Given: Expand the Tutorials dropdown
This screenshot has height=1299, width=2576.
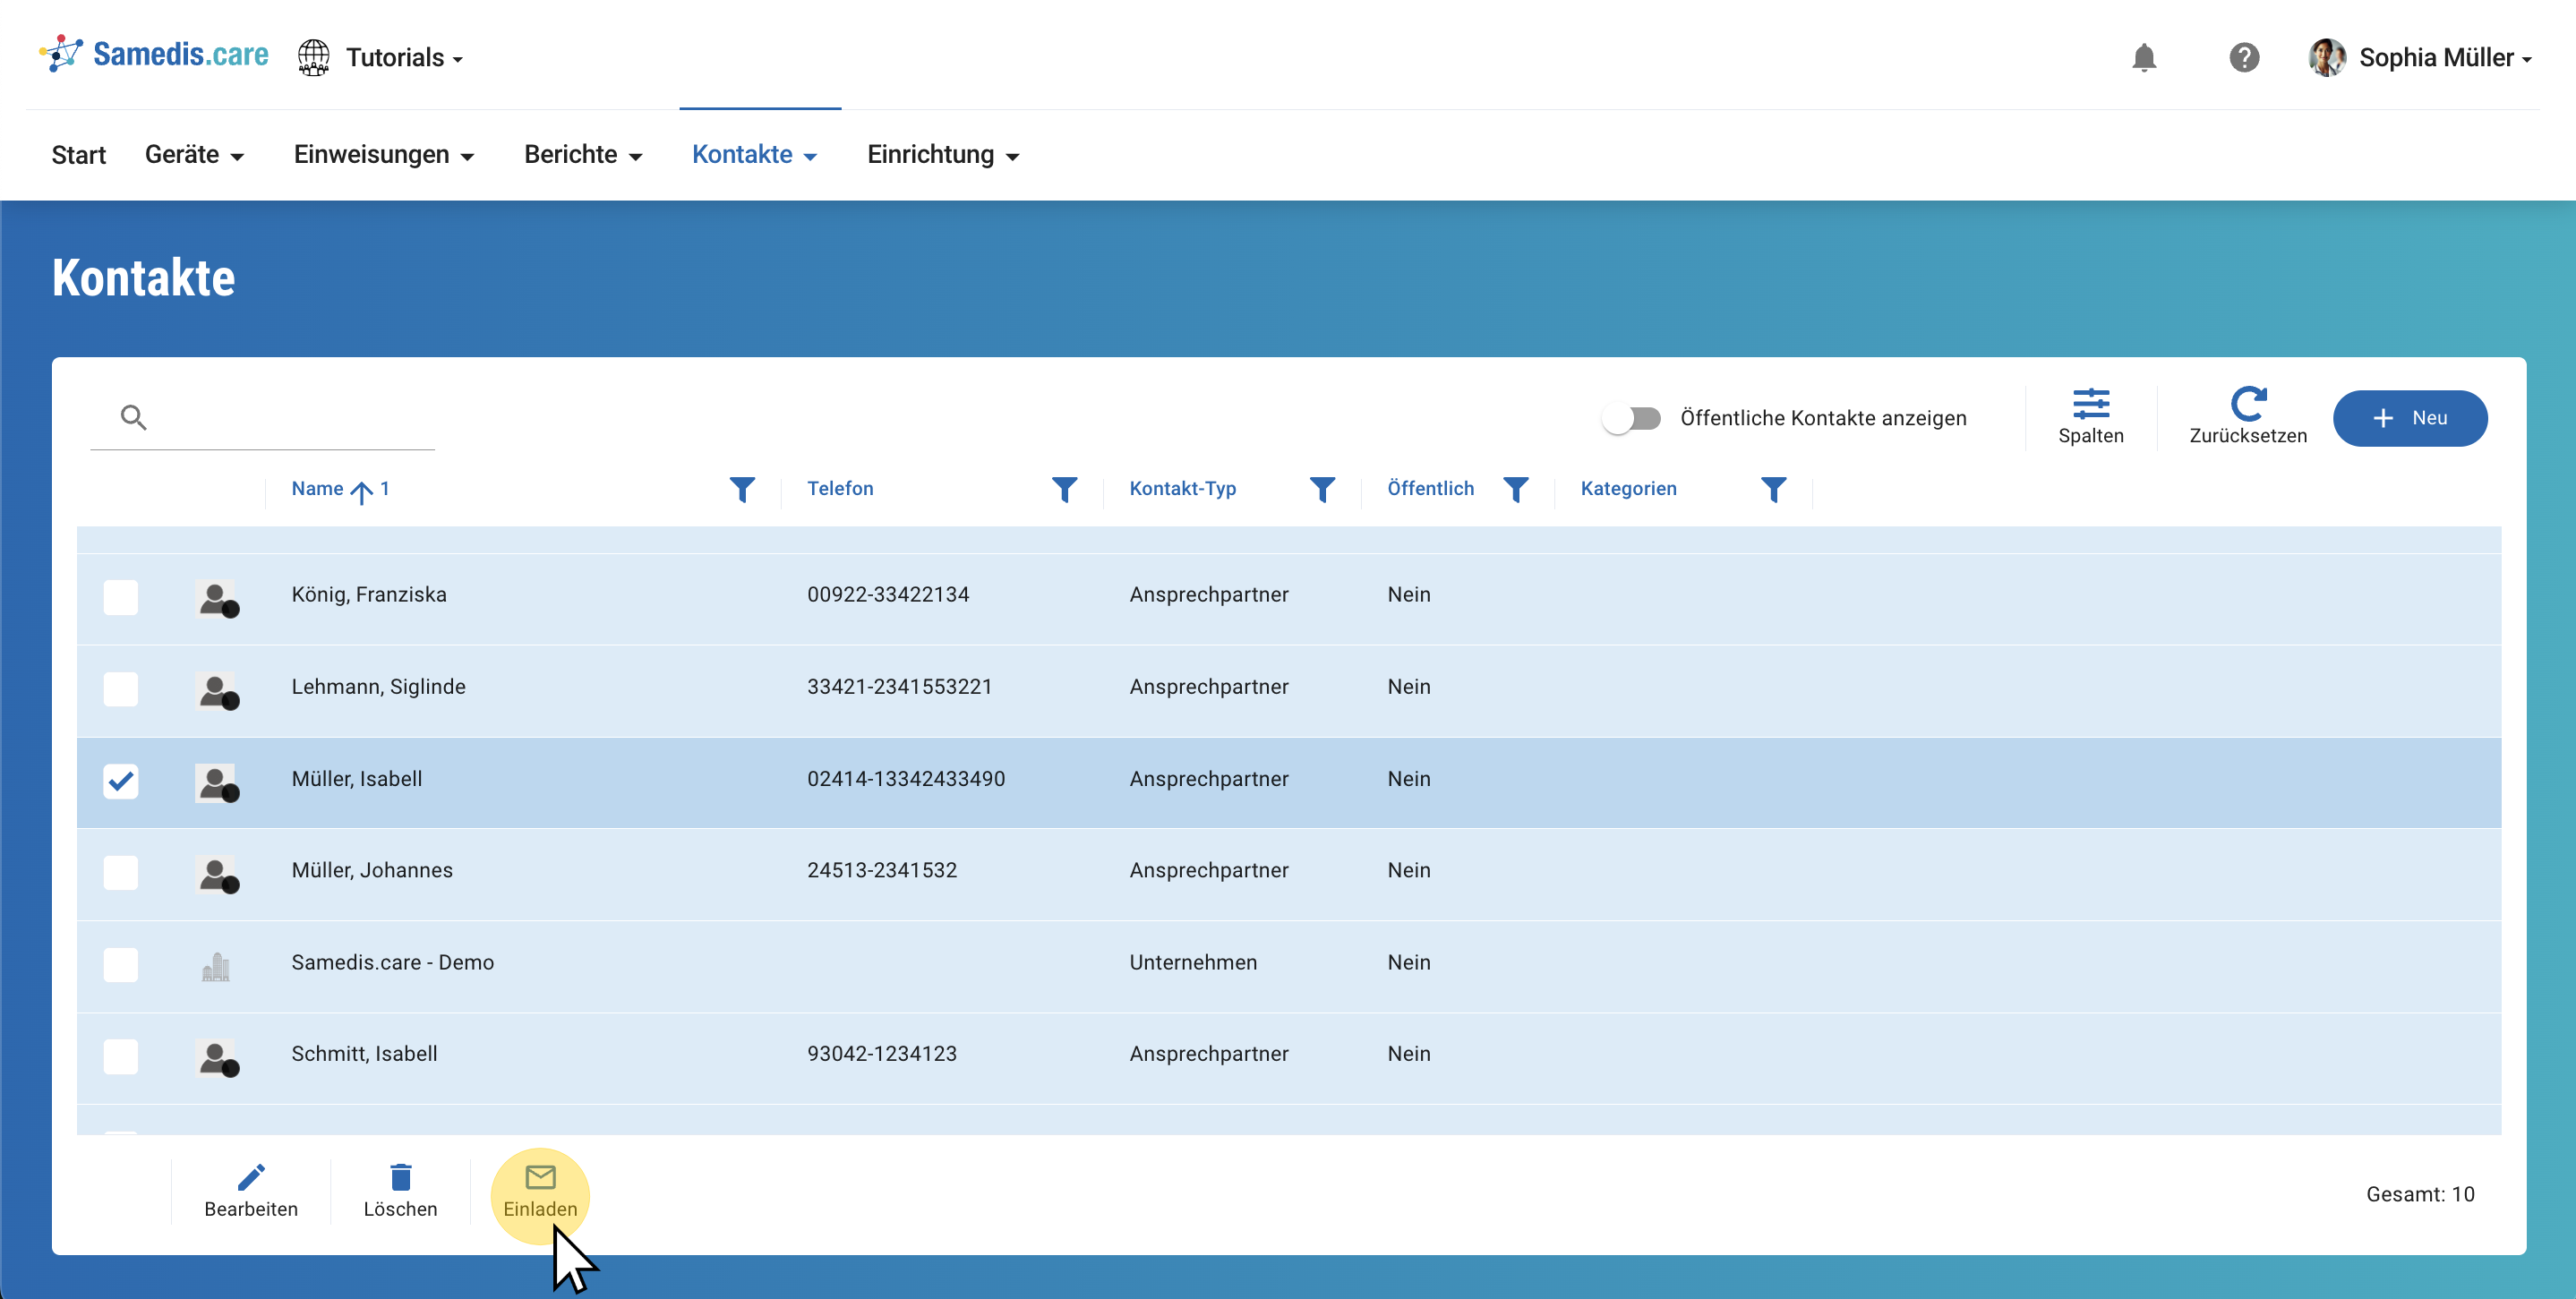Looking at the screenshot, I should click(404, 58).
